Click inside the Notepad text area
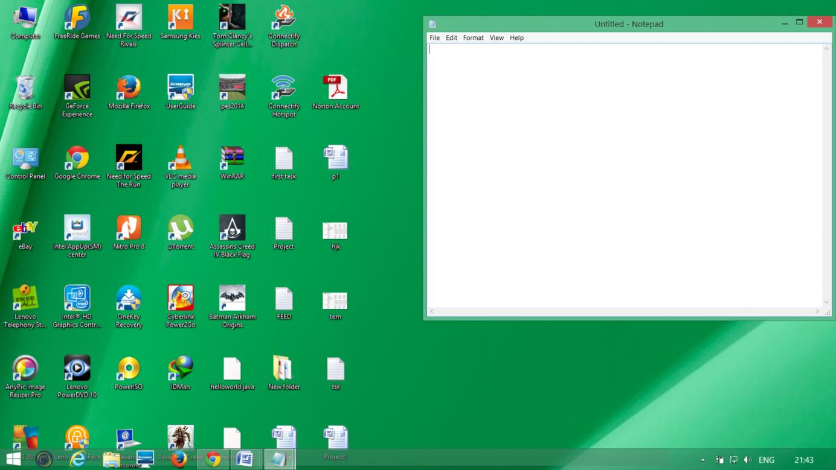Image resolution: width=836 pixels, height=470 pixels. click(625, 175)
